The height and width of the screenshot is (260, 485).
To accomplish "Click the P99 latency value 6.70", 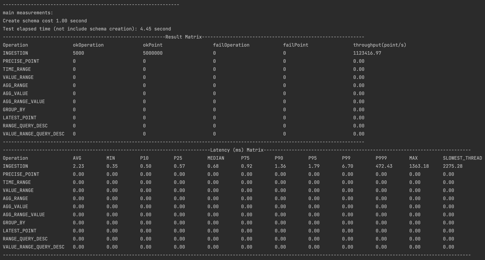I will (347, 166).
